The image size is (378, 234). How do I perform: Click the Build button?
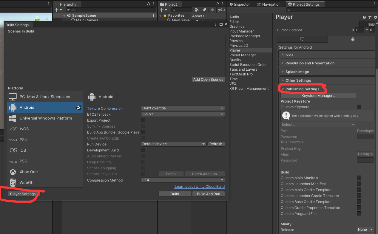coord(175,194)
